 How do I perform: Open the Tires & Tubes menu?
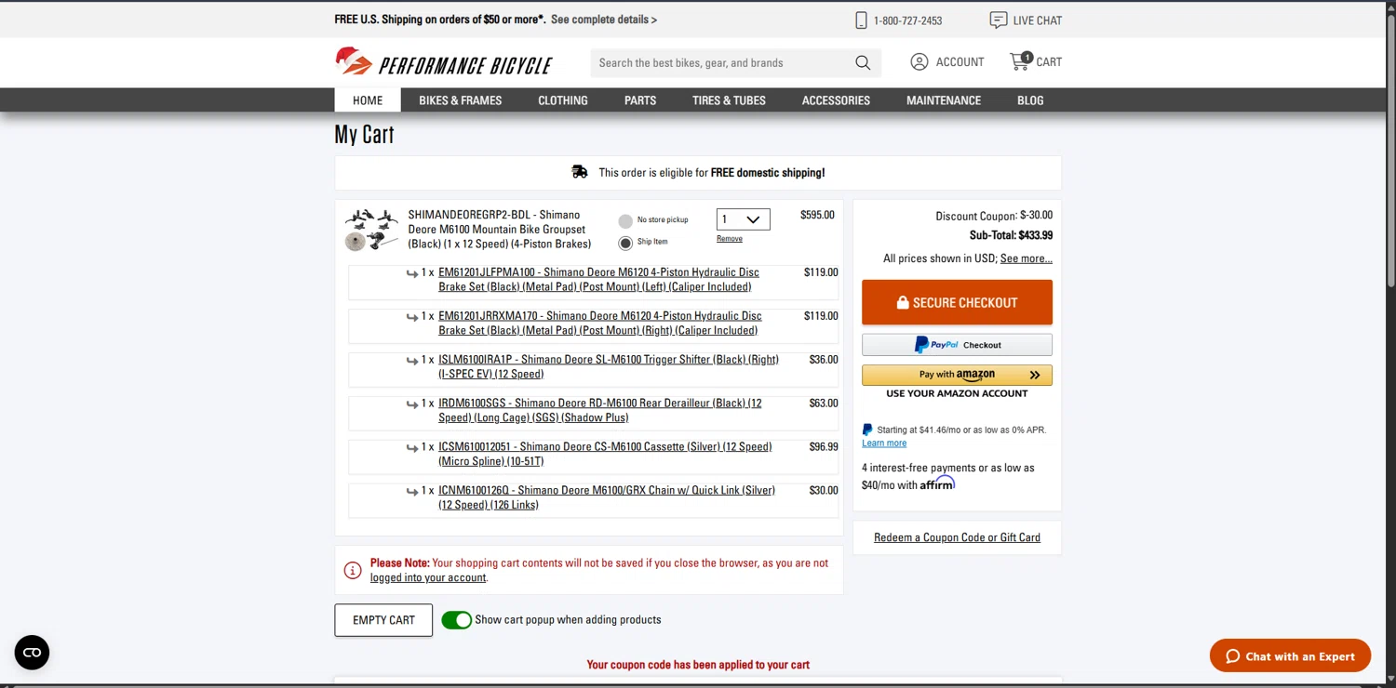pos(729,100)
